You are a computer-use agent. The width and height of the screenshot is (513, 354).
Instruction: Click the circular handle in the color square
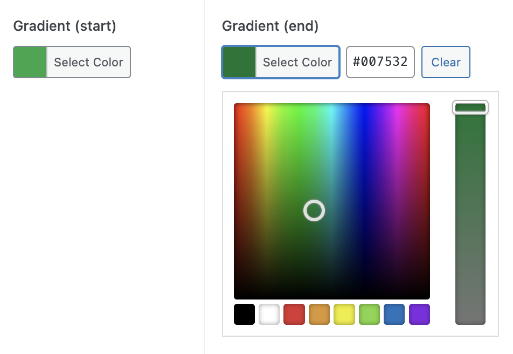[x=314, y=211]
